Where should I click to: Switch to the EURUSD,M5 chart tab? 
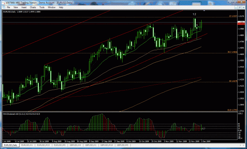[60, 145]
